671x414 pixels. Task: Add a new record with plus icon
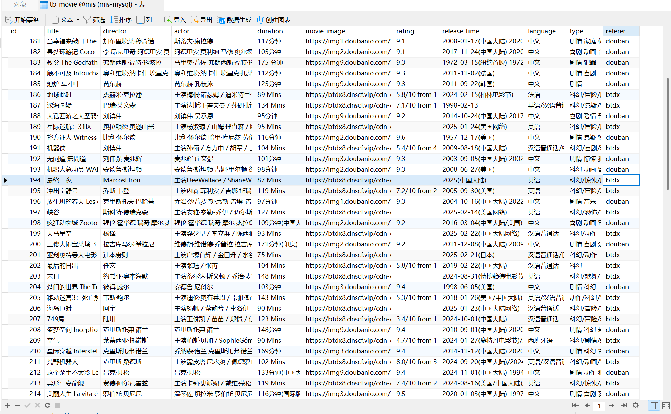[7, 405]
